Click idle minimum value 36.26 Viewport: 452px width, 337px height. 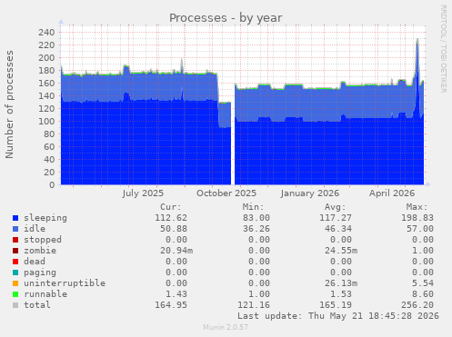coord(256,229)
